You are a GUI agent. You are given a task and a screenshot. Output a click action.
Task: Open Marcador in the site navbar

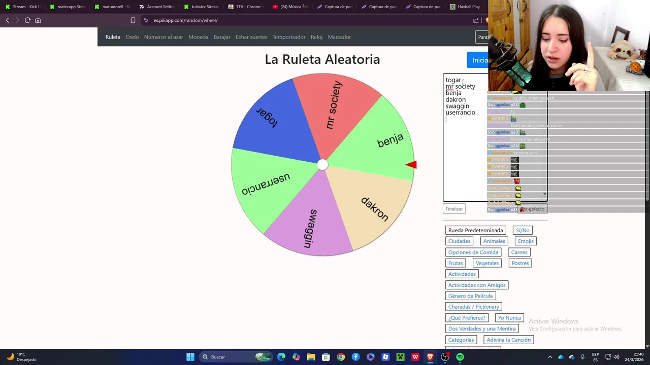tap(339, 37)
